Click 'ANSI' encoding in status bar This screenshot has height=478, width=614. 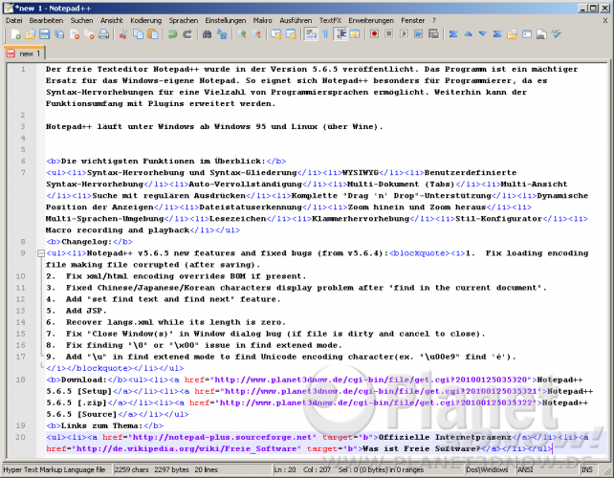[x=525, y=469]
